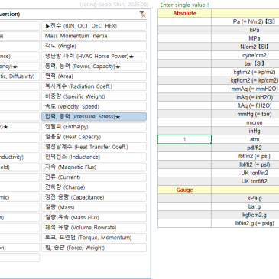
Task: Click the gauge input cell for kPa,g
Action: pos(184,198)
